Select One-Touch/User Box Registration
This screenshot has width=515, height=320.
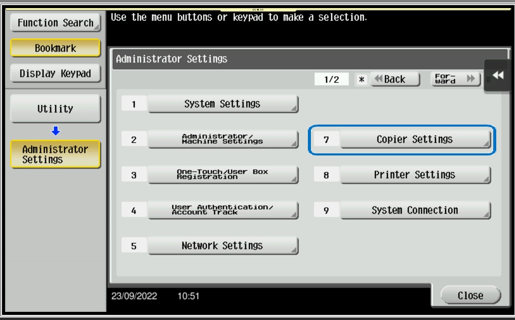tap(222, 175)
